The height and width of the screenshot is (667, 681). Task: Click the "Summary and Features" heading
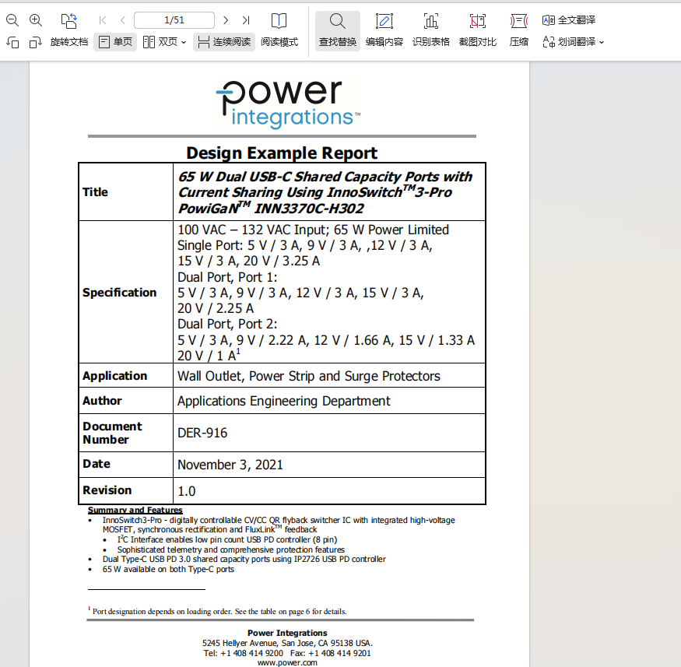[135, 510]
